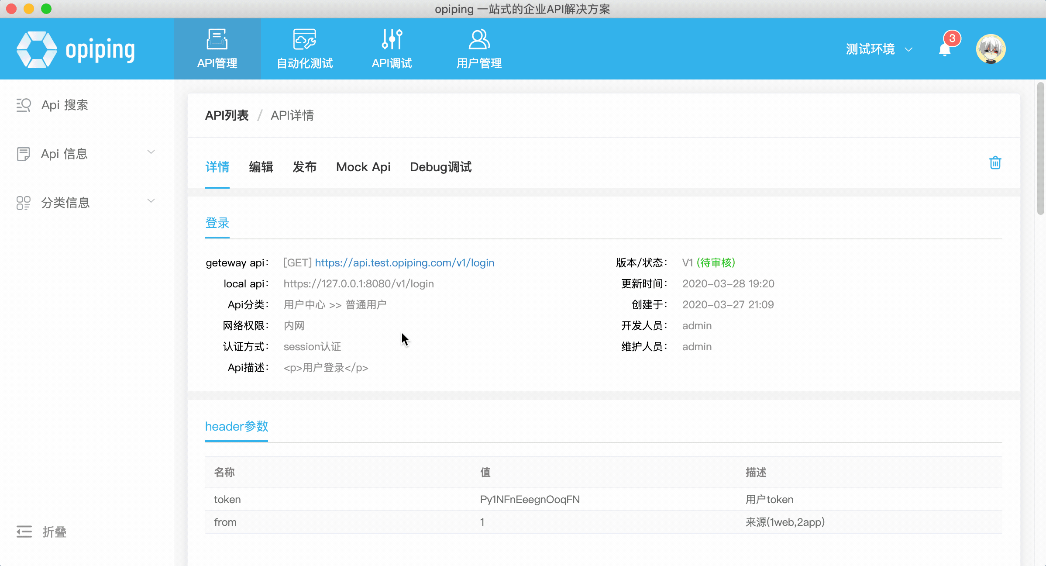The width and height of the screenshot is (1046, 566).
Task: Go back via the API列表 breadcrumb
Action: (227, 115)
